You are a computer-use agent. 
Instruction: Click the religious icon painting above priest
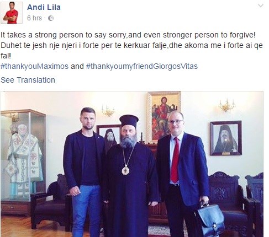coord(164,117)
